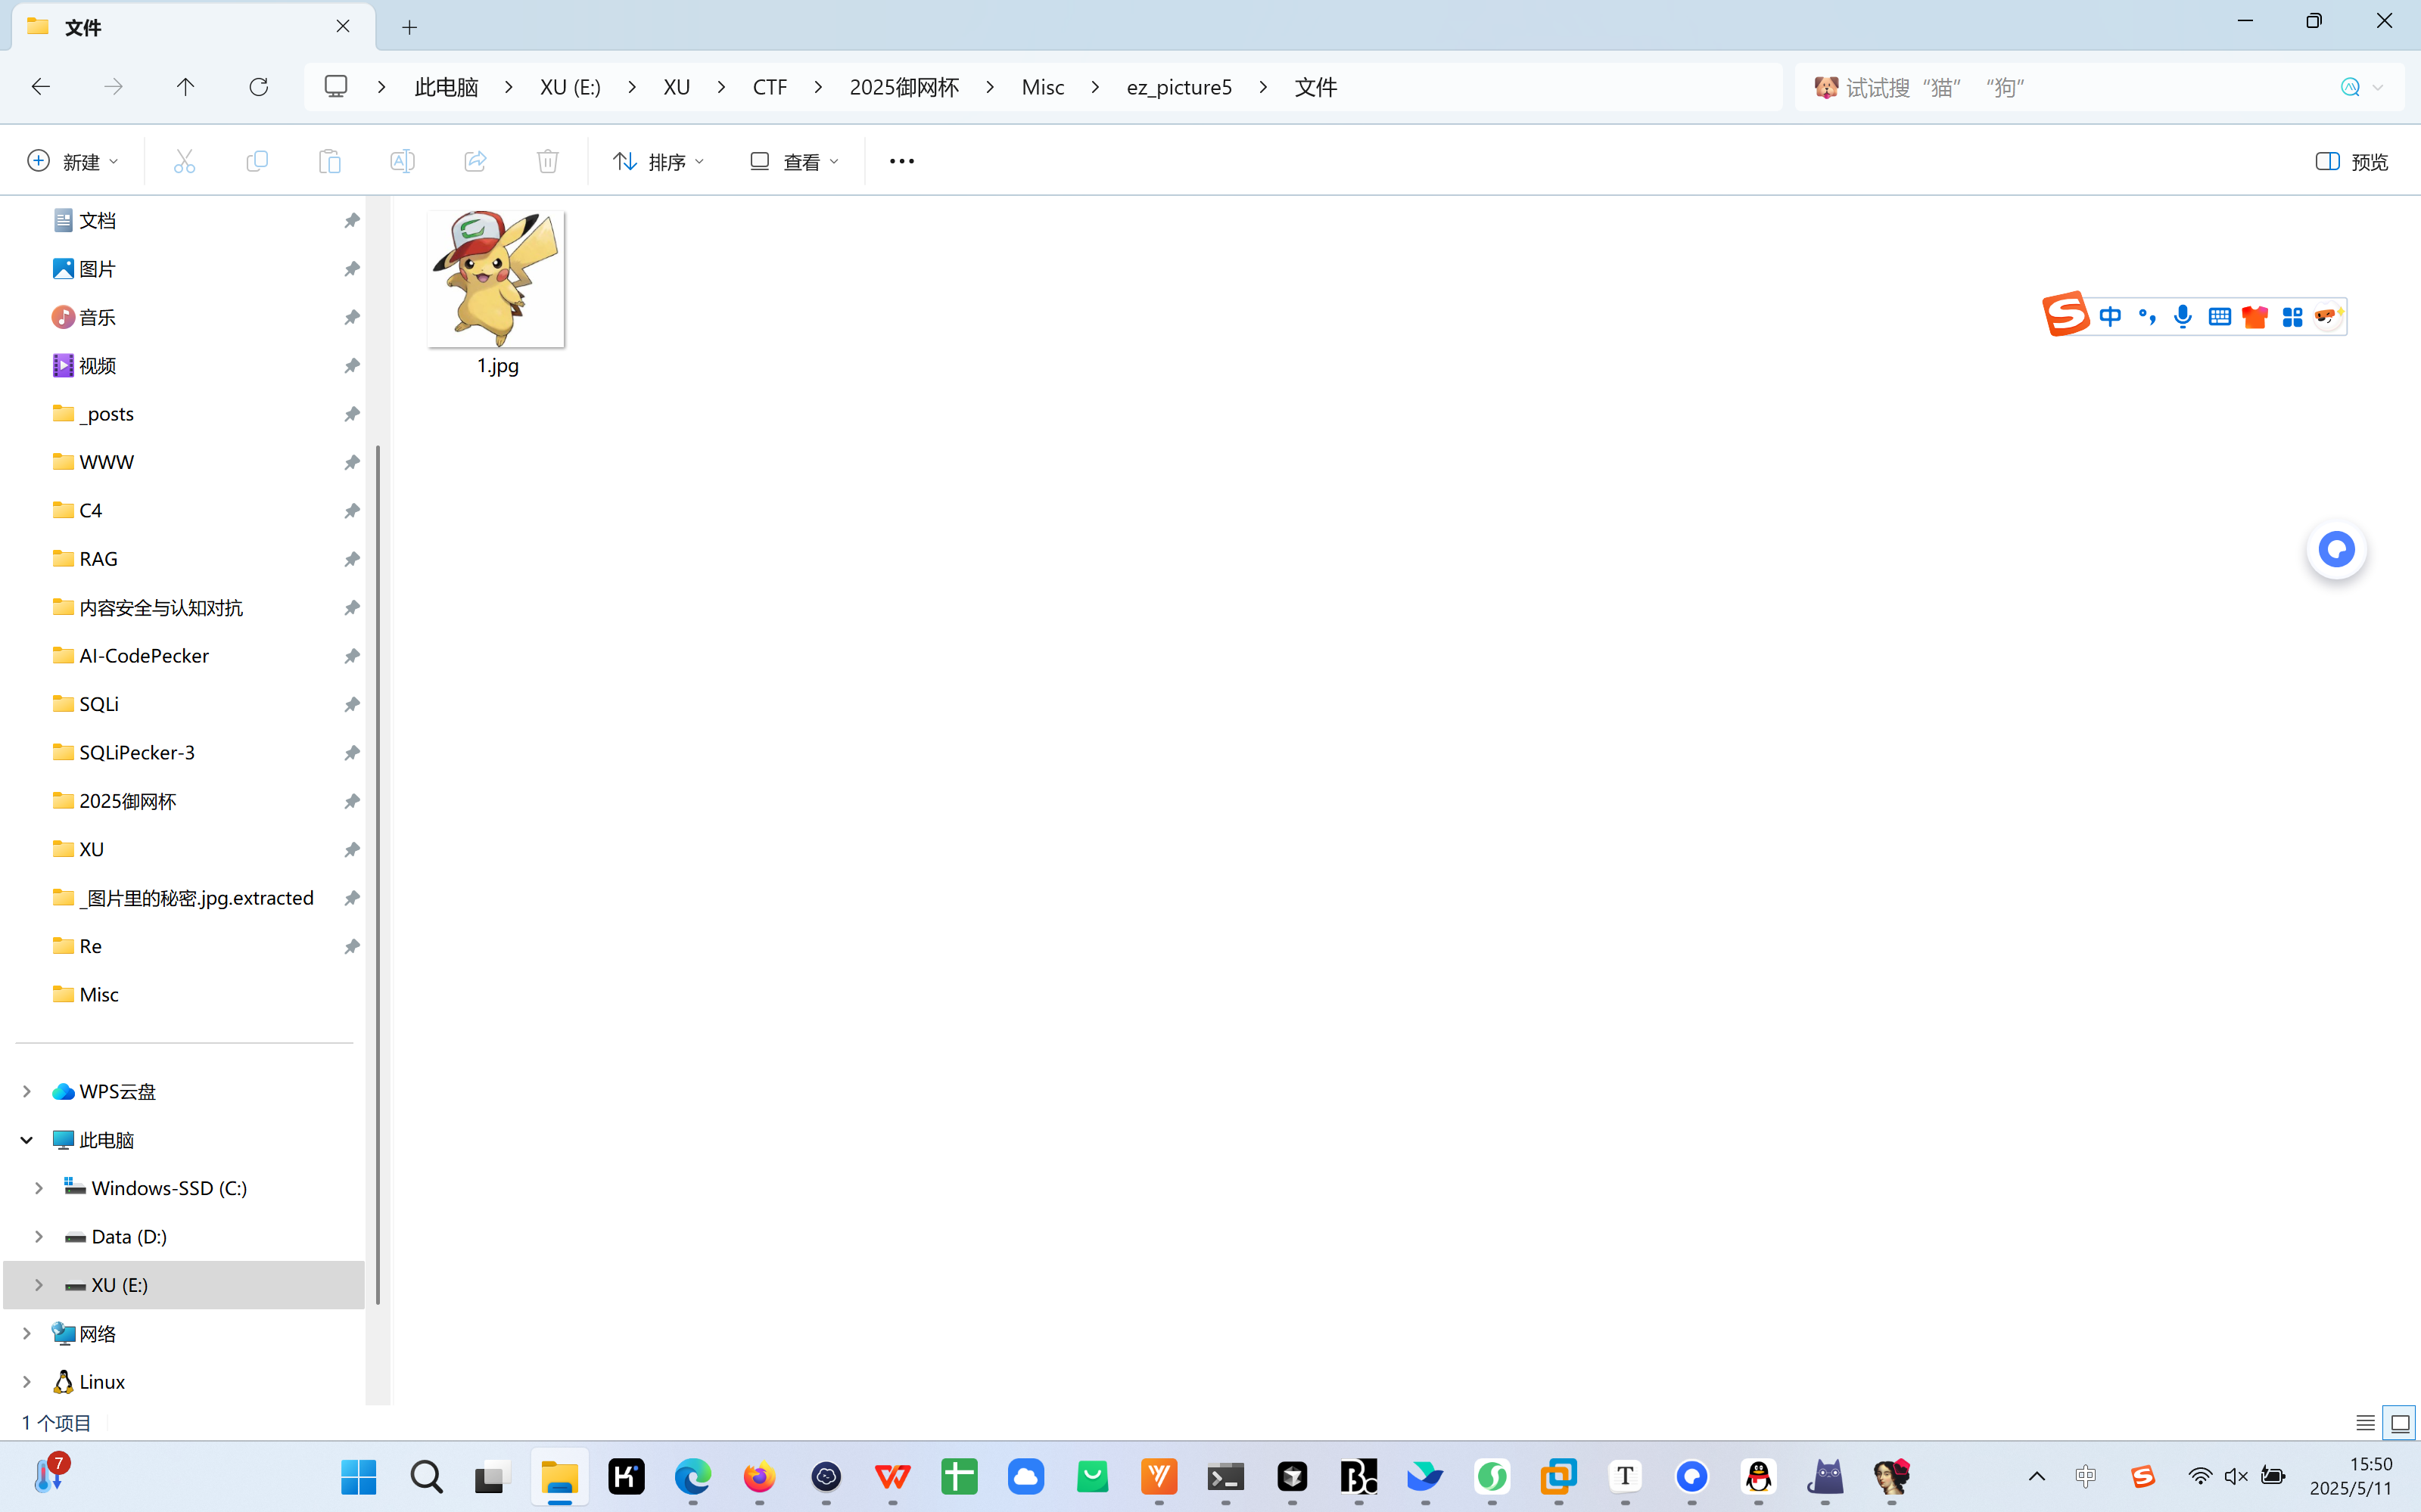The image size is (2421, 1512).
Task: Select the 1.jpg Pikachu thumbnail
Action: [496, 279]
